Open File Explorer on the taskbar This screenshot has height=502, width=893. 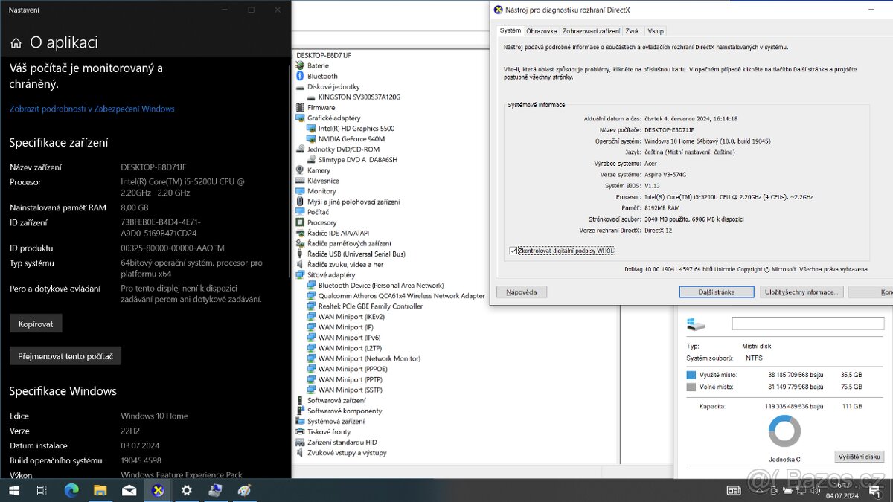100,490
